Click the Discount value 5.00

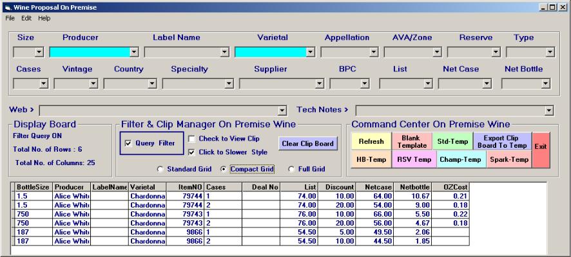[x=336, y=233]
